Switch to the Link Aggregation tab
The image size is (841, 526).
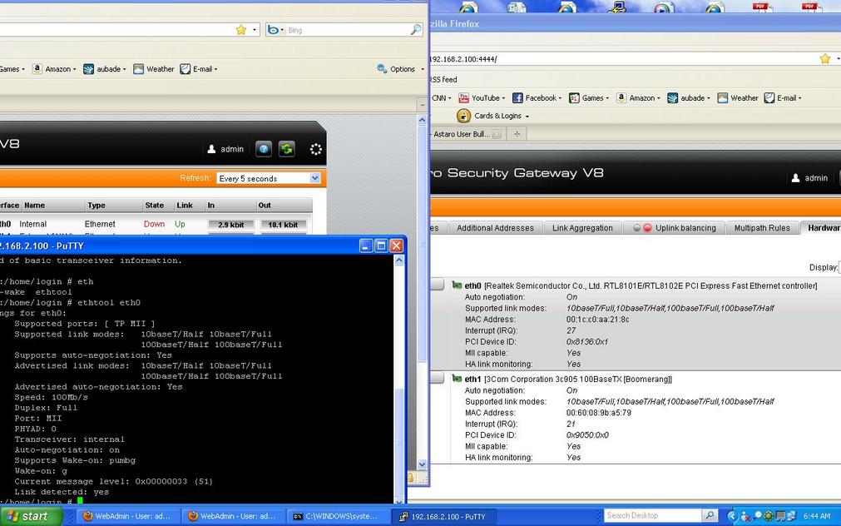tap(582, 228)
